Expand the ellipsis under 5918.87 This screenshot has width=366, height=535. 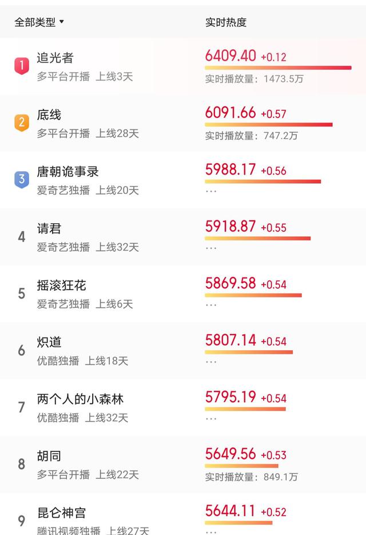tap(211, 248)
